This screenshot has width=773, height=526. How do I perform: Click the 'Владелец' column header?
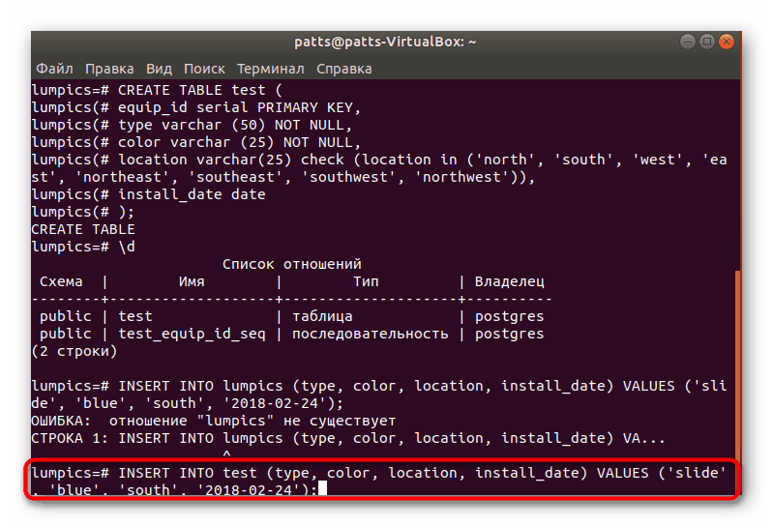[x=509, y=281]
